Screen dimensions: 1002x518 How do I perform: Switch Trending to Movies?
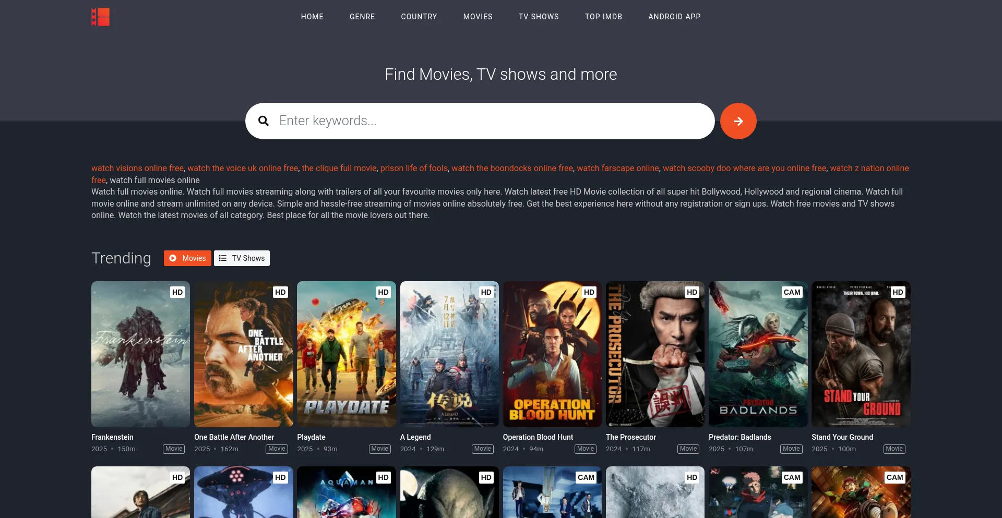(x=187, y=258)
